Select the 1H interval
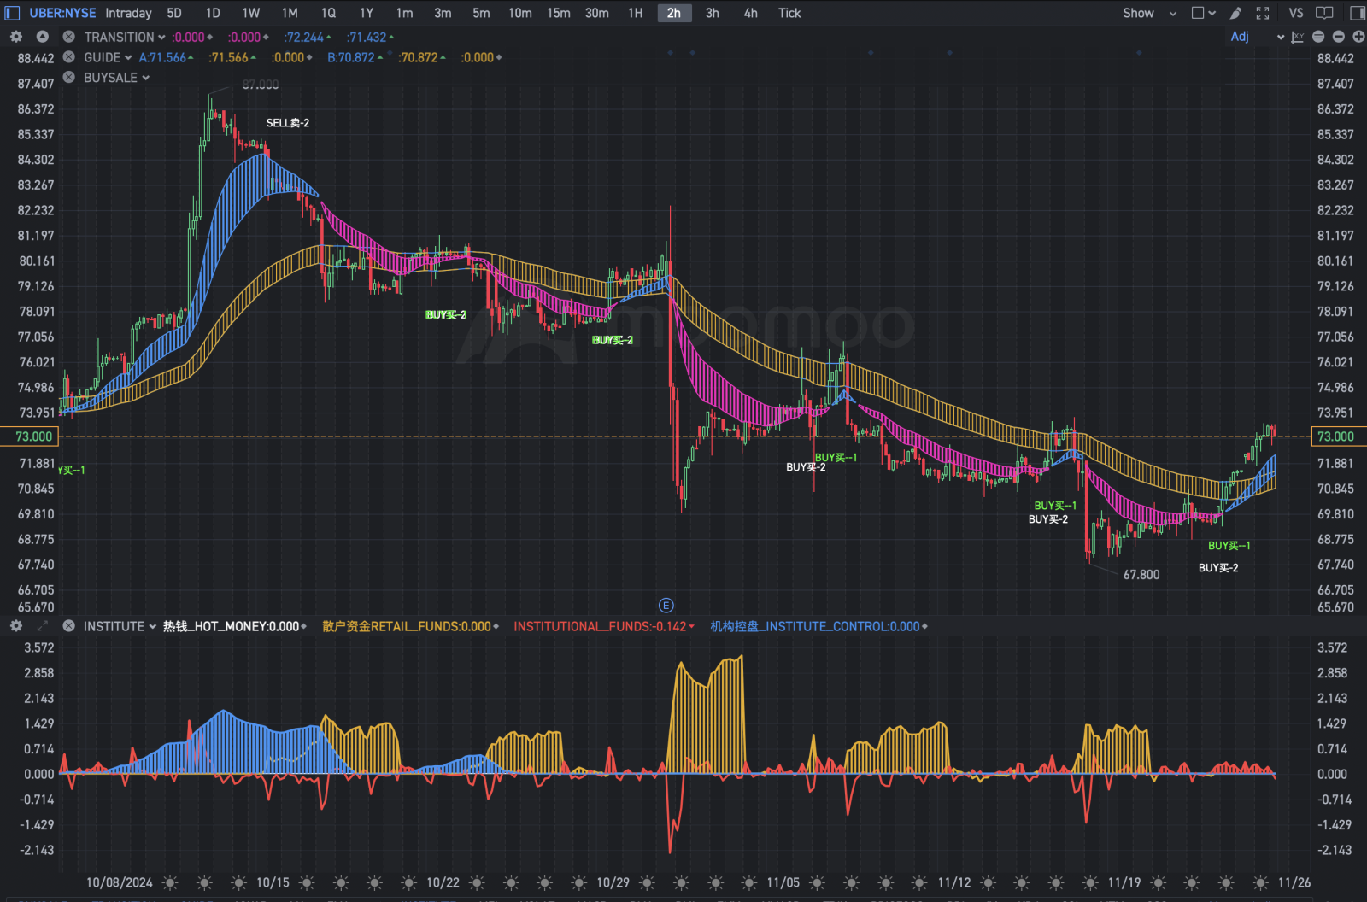The height and width of the screenshot is (902, 1367). (x=635, y=13)
